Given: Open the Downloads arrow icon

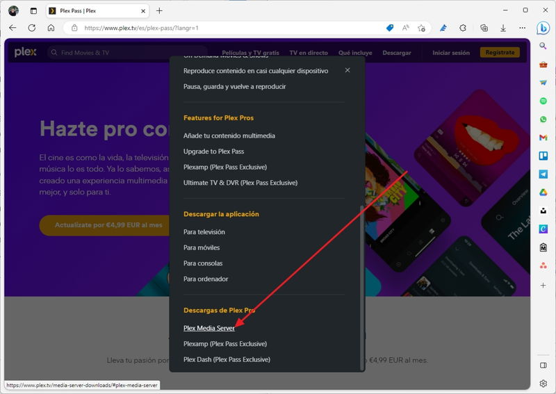Looking at the screenshot, I should click(503, 28).
